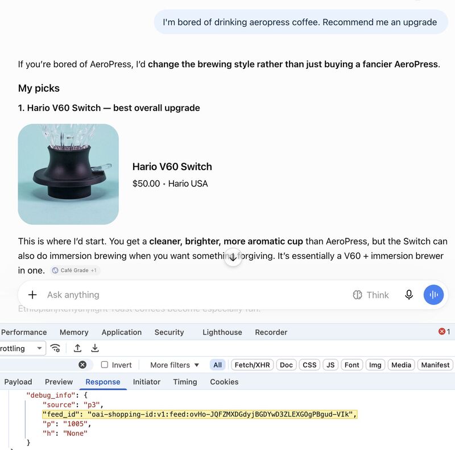Open the Recorder panel tab

[271, 332]
